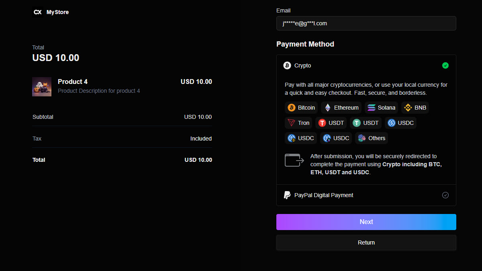Image resolution: width=482 pixels, height=271 pixels.
Task: Click the Solana logo icon
Action: (371, 108)
